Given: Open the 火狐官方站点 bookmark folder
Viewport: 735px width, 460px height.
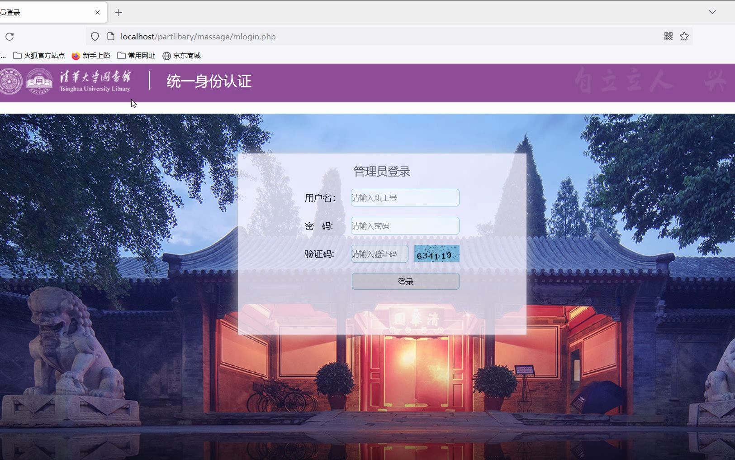Looking at the screenshot, I should point(39,56).
